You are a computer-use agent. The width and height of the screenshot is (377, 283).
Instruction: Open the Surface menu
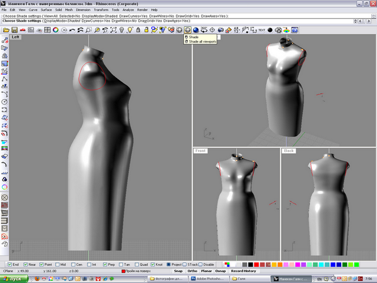click(x=46, y=10)
